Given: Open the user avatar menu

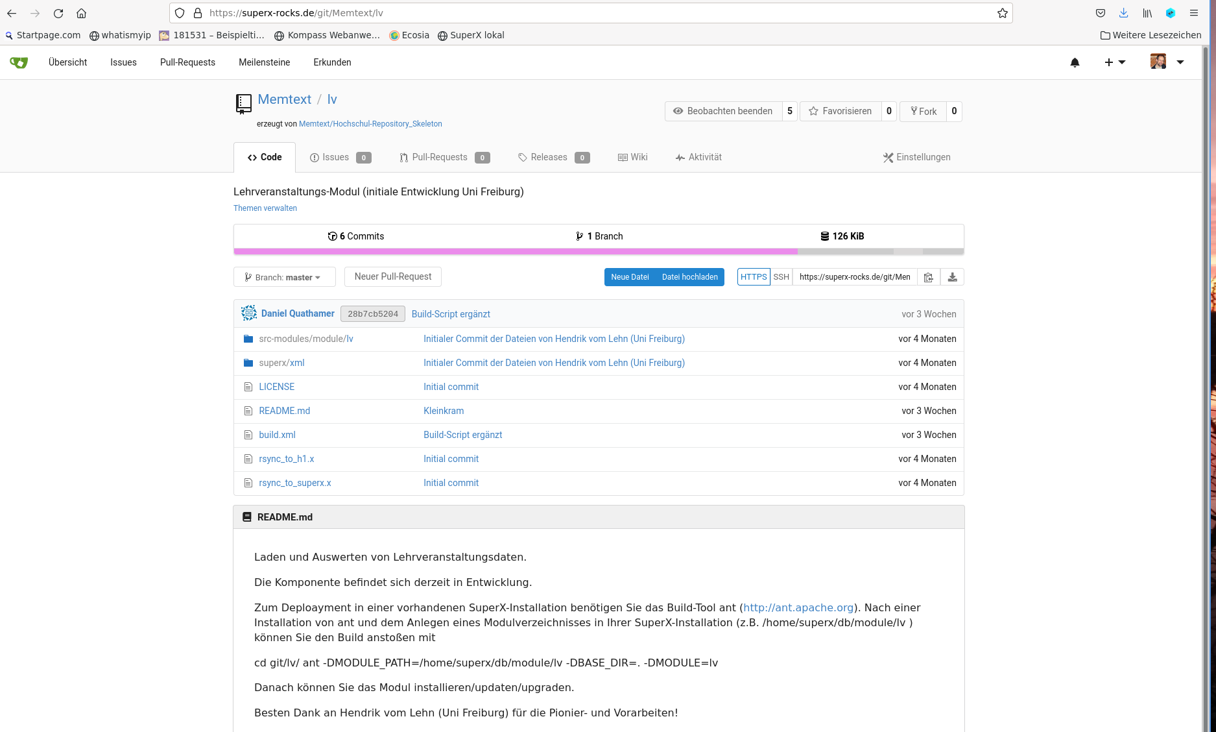Looking at the screenshot, I should [1167, 62].
